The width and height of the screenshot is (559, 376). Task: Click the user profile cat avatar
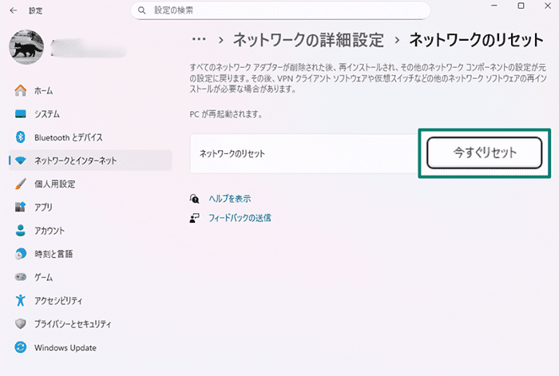coord(26,47)
